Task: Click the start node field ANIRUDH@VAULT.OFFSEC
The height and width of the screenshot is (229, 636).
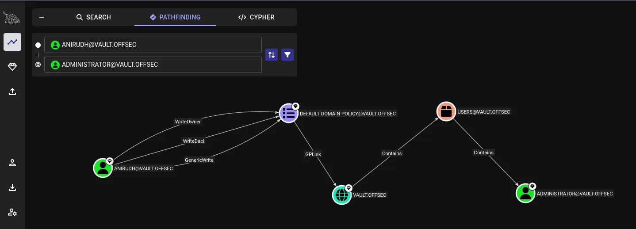Action: pyautogui.click(x=153, y=45)
